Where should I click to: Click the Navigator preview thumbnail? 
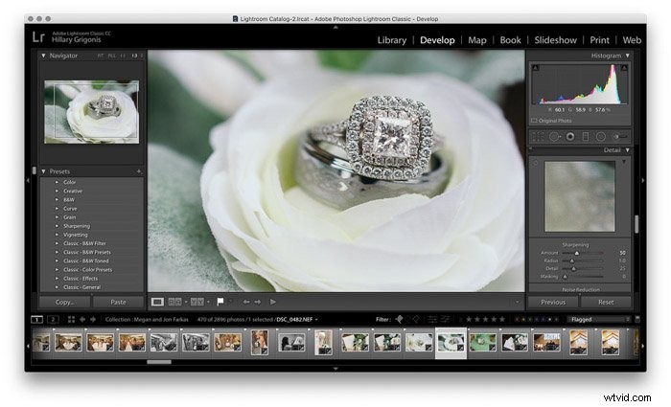pyautogui.click(x=92, y=112)
